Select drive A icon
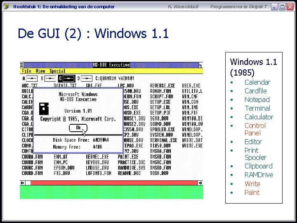This screenshot has height=223, width=297. [x=32, y=78]
